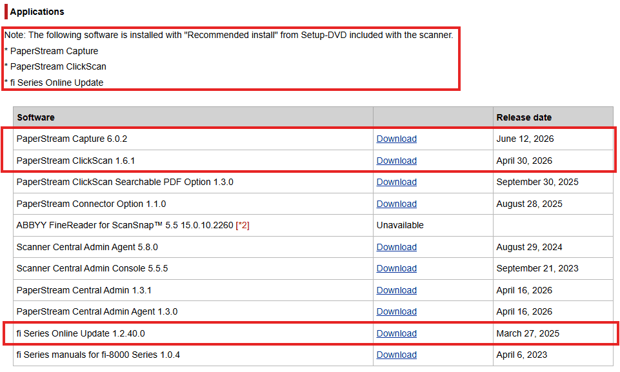The image size is (620, 372).
Task: Select the April 6, 2023 release date
Action: pos(521,355)
